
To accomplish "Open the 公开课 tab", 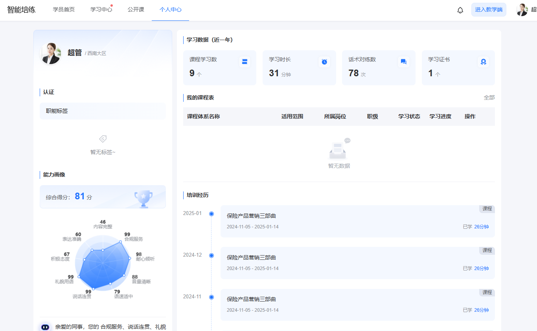I will point(136,10).
